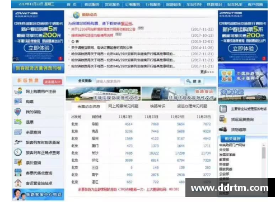
Task: Open the 铁路货运 法律法规 banner
Action: (x=179, y=94)
